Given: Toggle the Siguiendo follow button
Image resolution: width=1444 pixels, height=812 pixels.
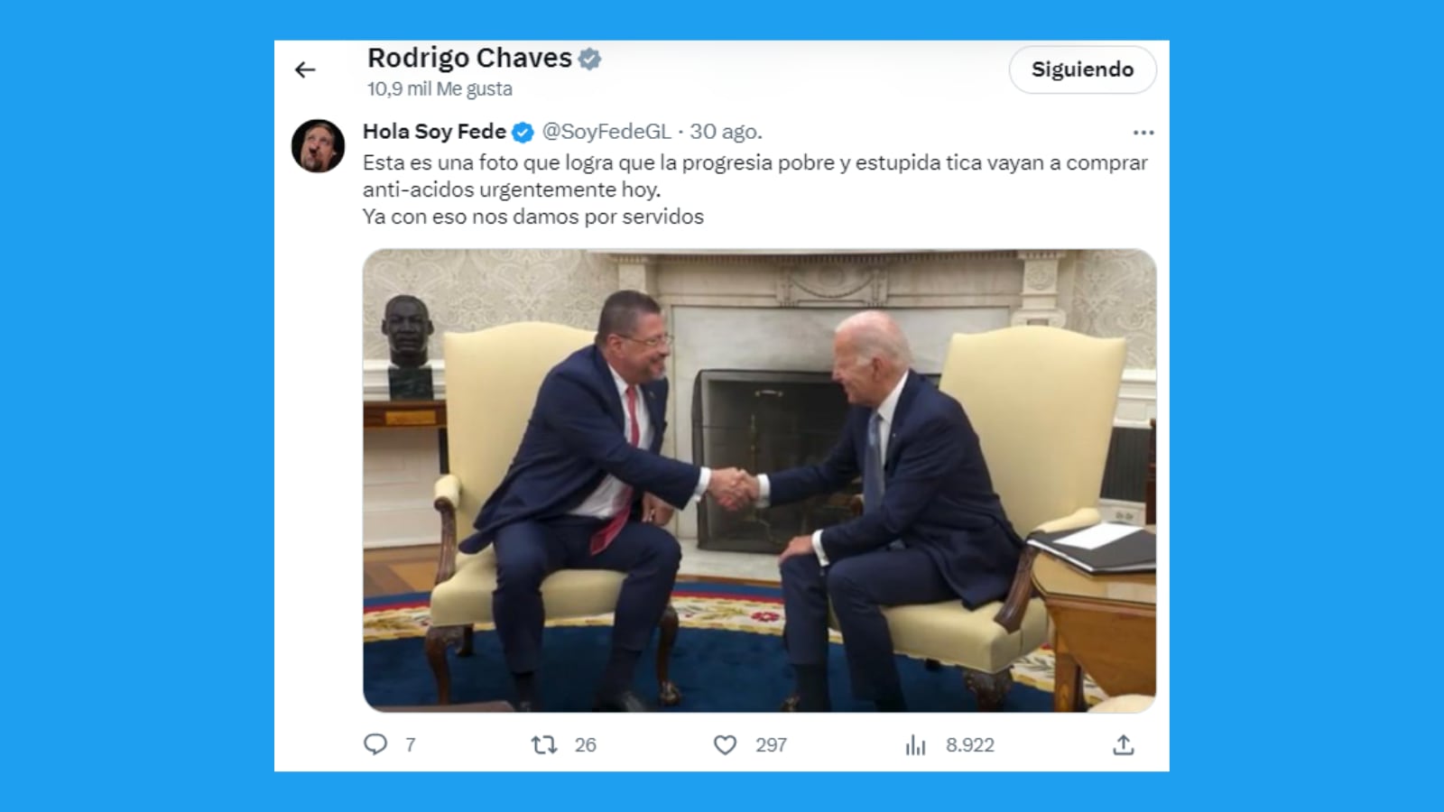Looking at the screenshot, I should (1082, 69).
